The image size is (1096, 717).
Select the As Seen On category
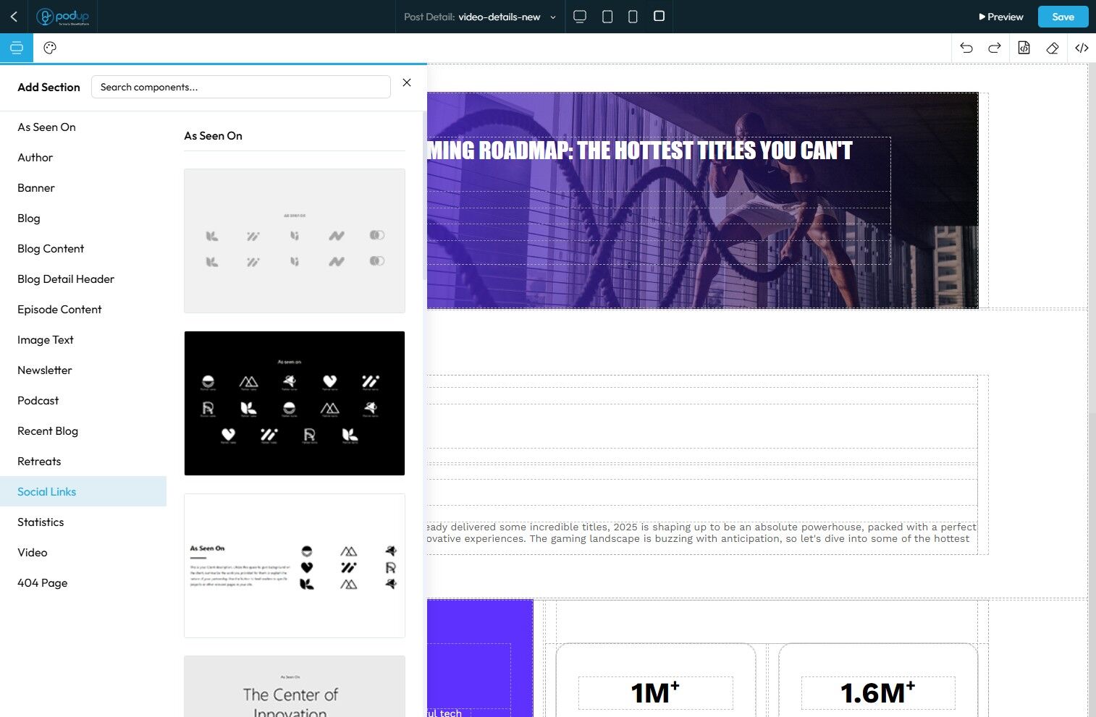coord(83,127)
